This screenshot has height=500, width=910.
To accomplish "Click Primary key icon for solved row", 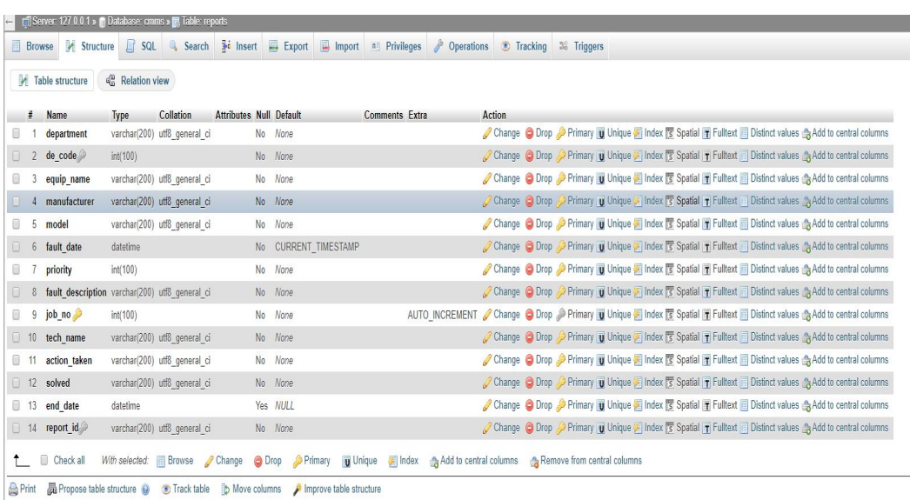I will (x=560, y=383).
